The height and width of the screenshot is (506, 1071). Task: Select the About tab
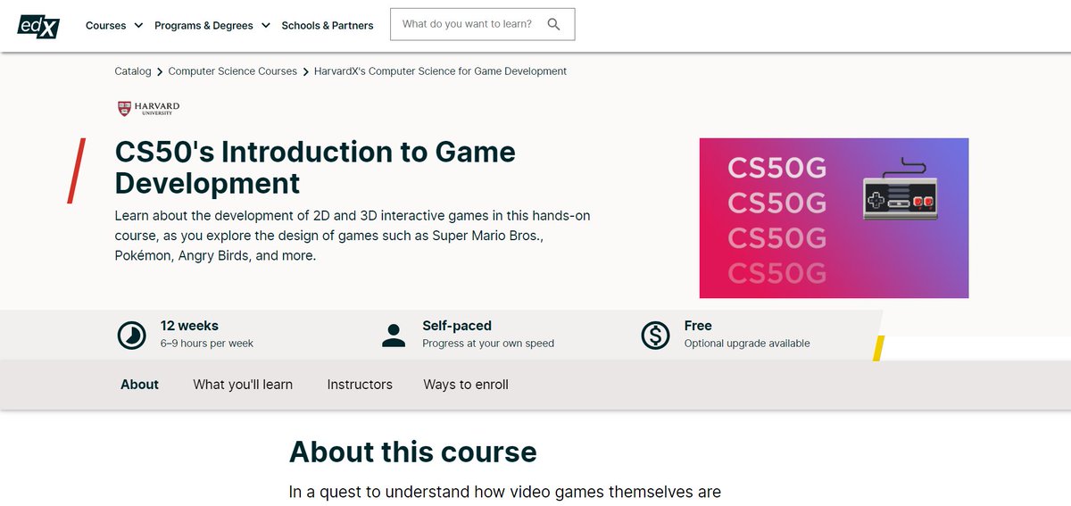pyautogui.click(x=139, y=385)
